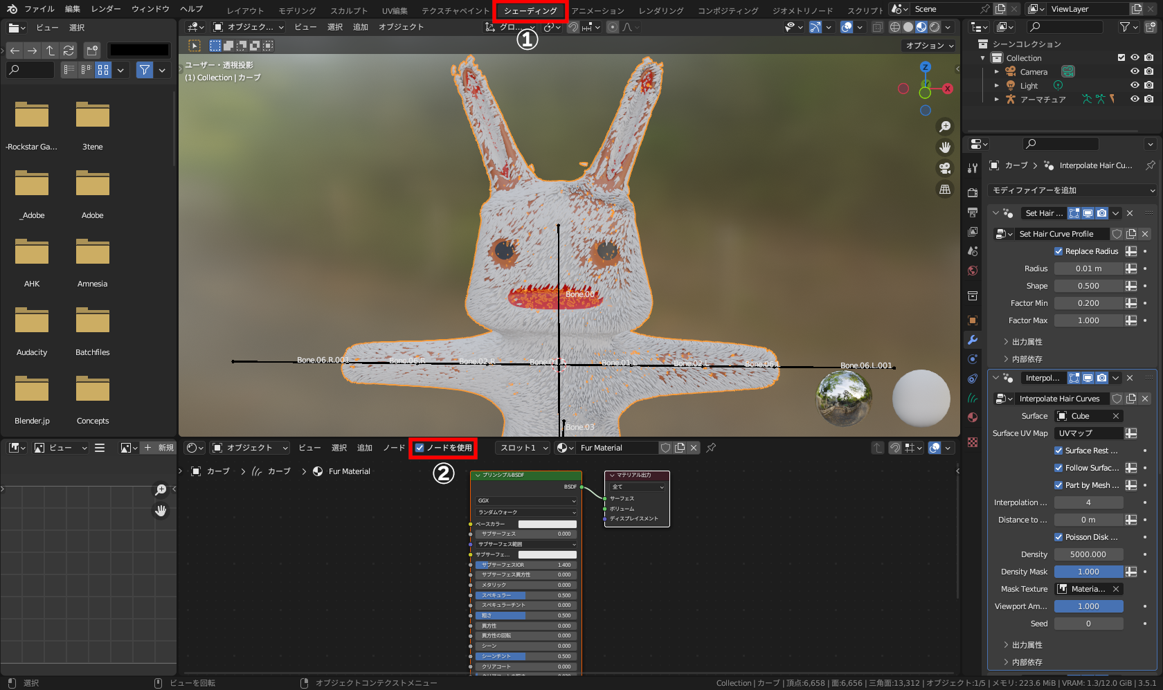
Task: Toggle the camera view icon in viewport
Action: pyautogui.click(x=944, y=168)
